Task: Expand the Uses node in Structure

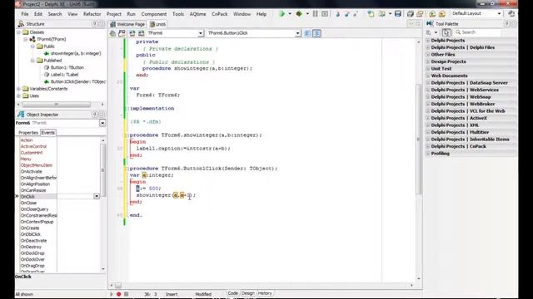Action: click(x=18, y=96)
